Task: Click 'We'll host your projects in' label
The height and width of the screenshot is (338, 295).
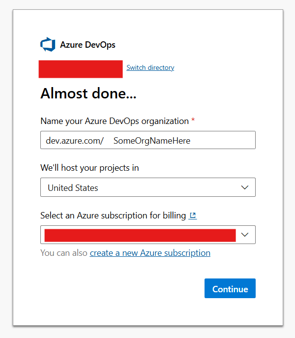Action: pos(89,168)
